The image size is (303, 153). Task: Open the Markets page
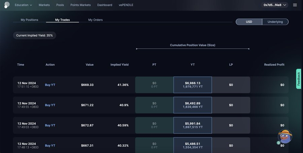[x=44, y=5]
